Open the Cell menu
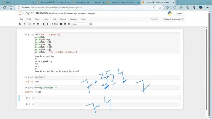 point(54,19)
